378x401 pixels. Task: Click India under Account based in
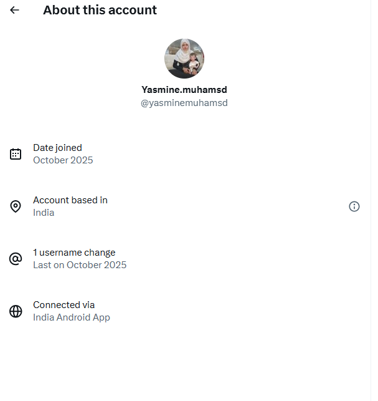[x=44, y=213]
